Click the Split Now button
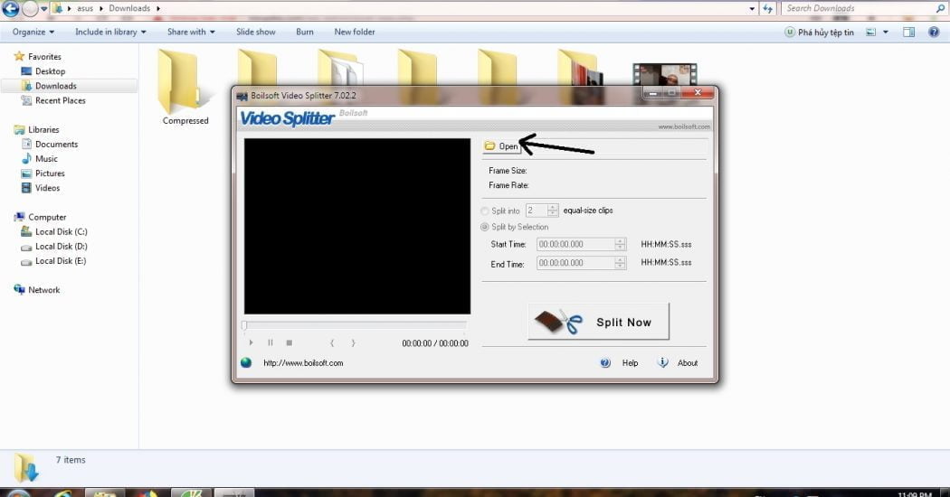Screen dimensions: 950x497 click(599, 322)
